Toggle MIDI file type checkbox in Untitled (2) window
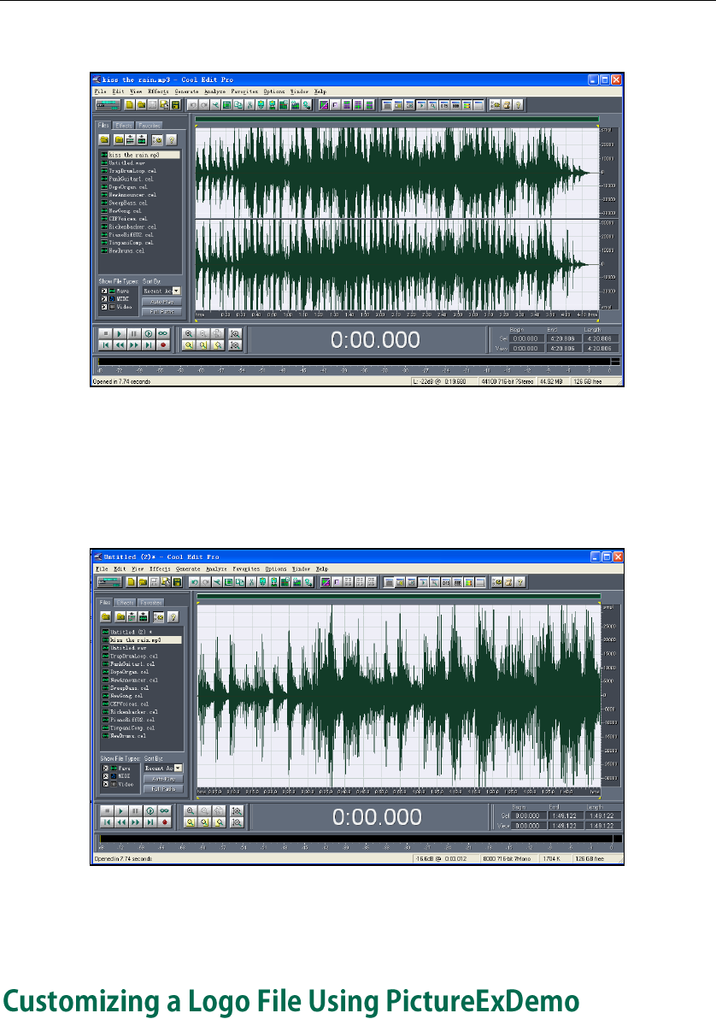Screen dimensions: 716x1019 click(105, 776)
